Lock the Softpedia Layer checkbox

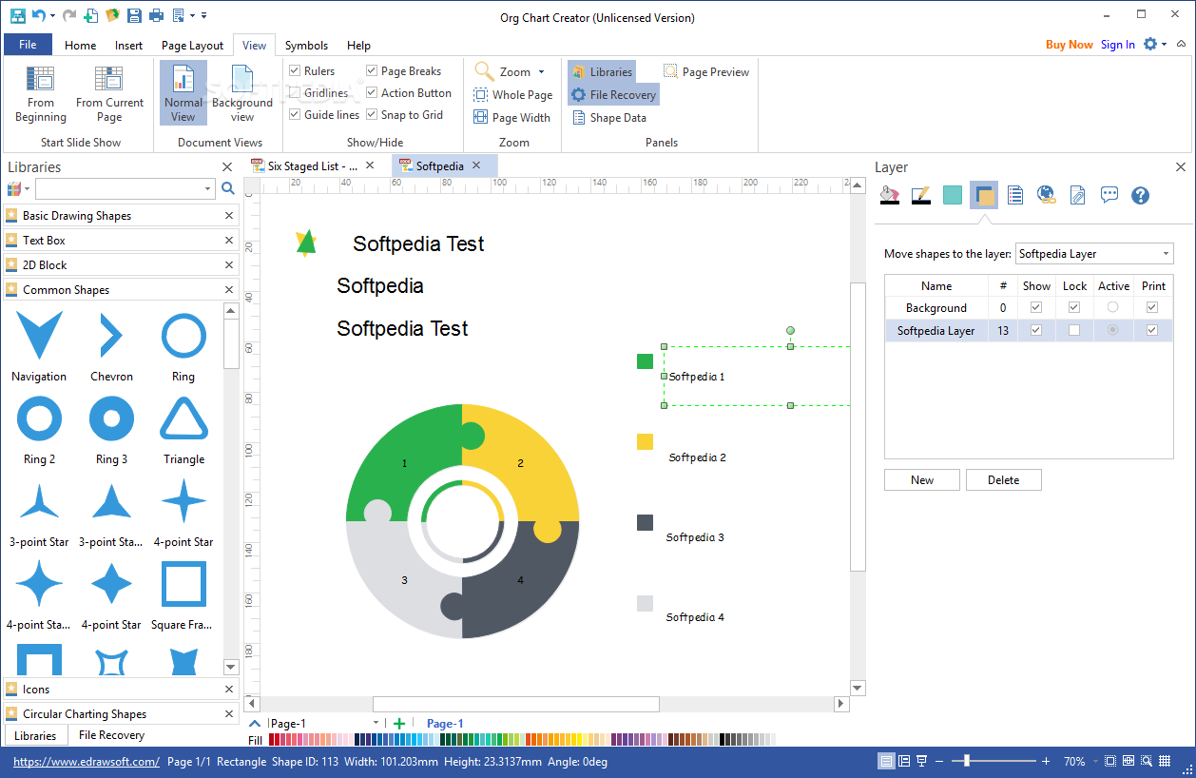click(x=1074, y=331)
